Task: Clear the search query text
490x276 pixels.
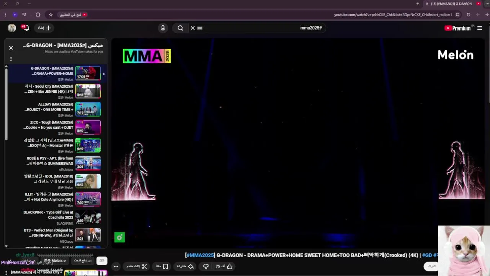Action: point(193,28)
